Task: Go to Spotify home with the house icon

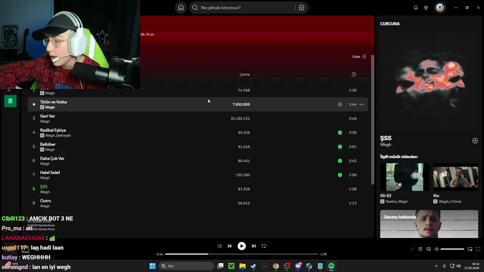Action: 181,8
